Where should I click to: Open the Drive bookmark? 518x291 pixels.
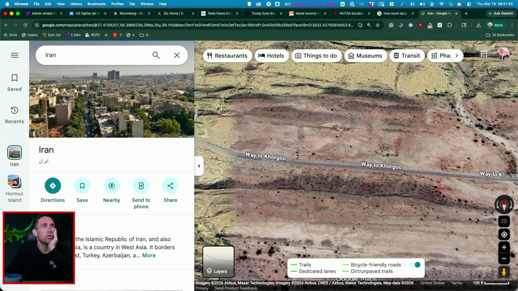10,35
